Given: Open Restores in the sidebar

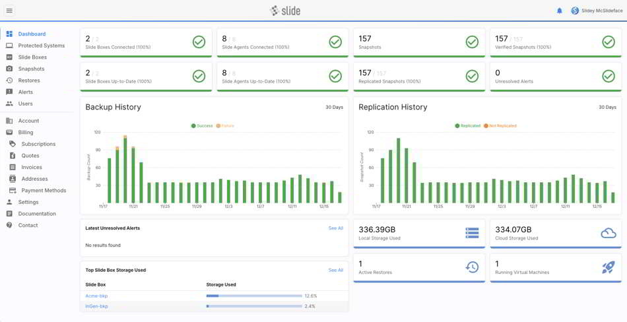Looking at the screenshot, I should tap(29, 80).
